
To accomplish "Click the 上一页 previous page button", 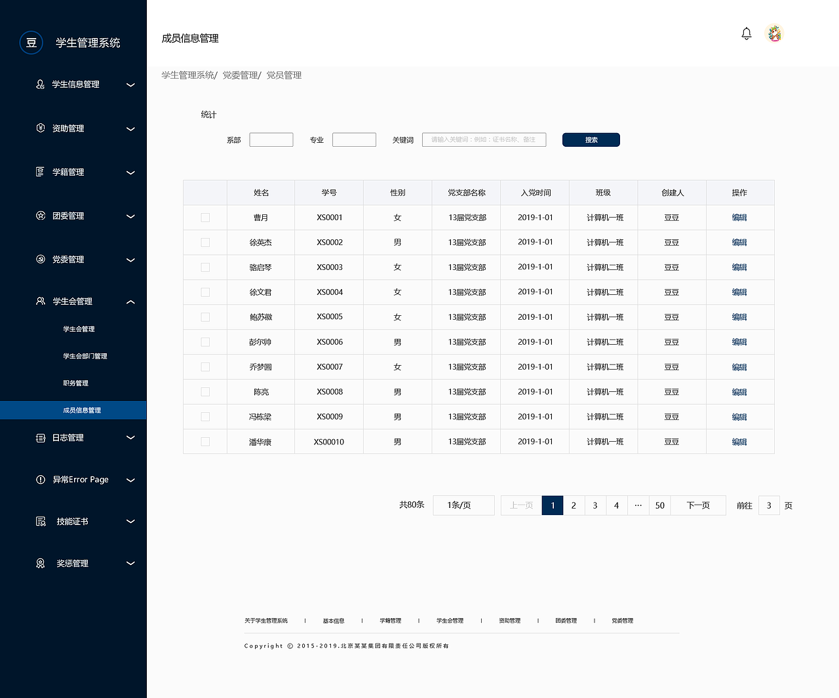I will [522, 505].
